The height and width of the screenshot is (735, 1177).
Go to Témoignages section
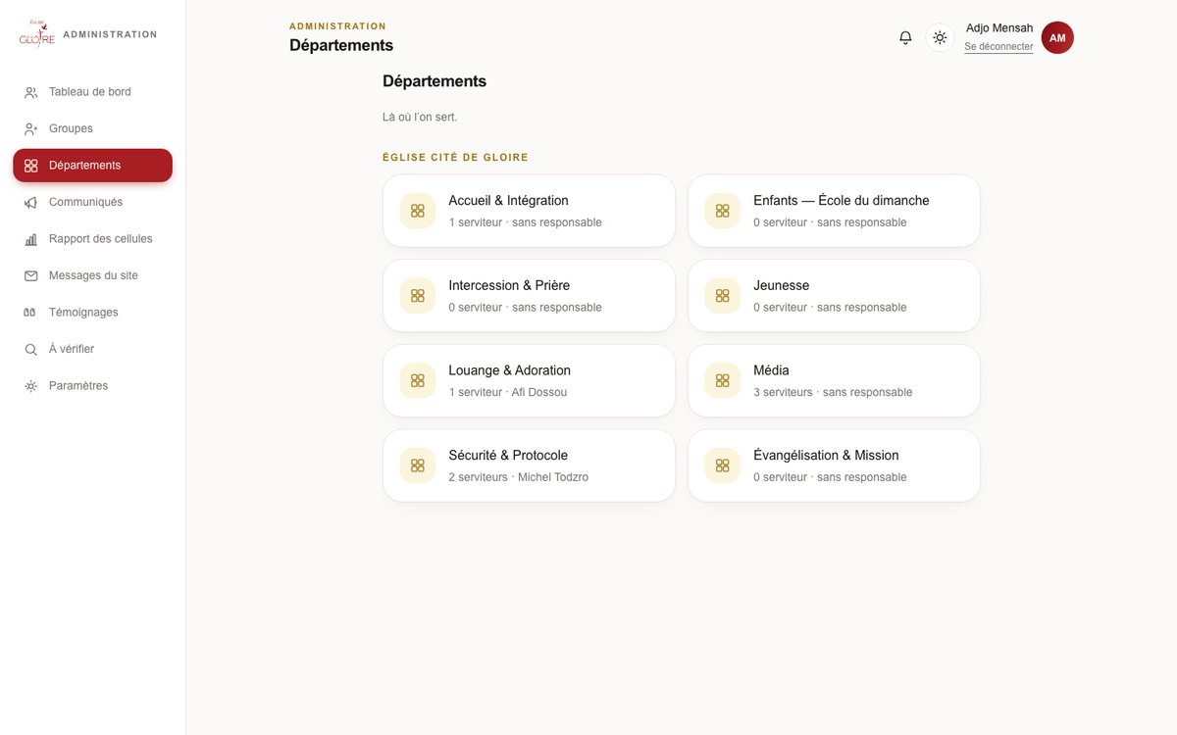[x=92, y=313]
